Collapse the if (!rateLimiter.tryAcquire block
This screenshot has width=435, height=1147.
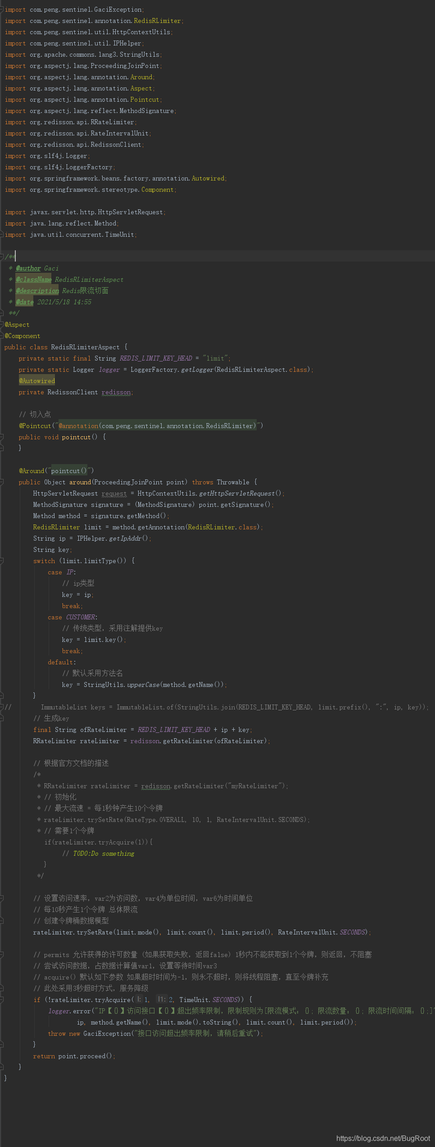(x=2, y=999)
